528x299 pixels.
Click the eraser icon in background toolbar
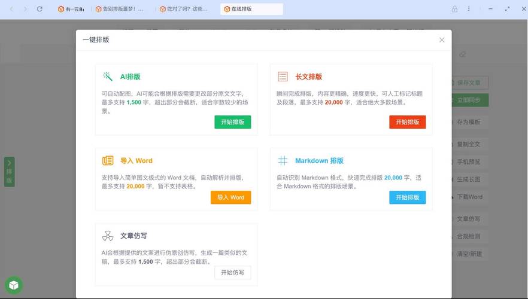click(462, 54)
